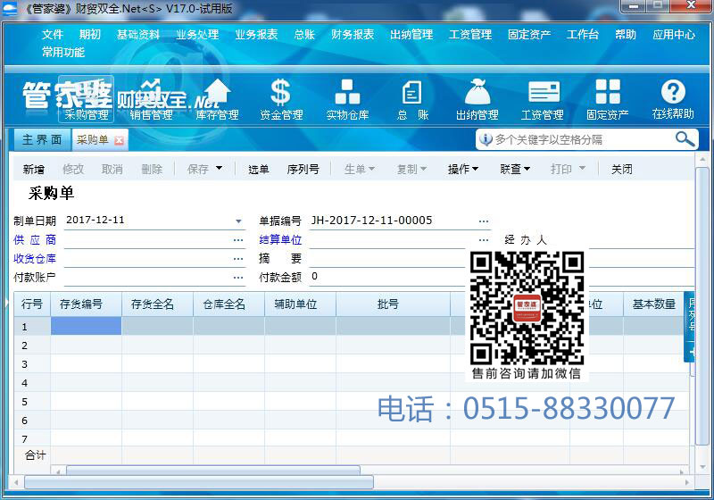Open the 总账 menu in menu bar
714x500 pixels.
304,35
